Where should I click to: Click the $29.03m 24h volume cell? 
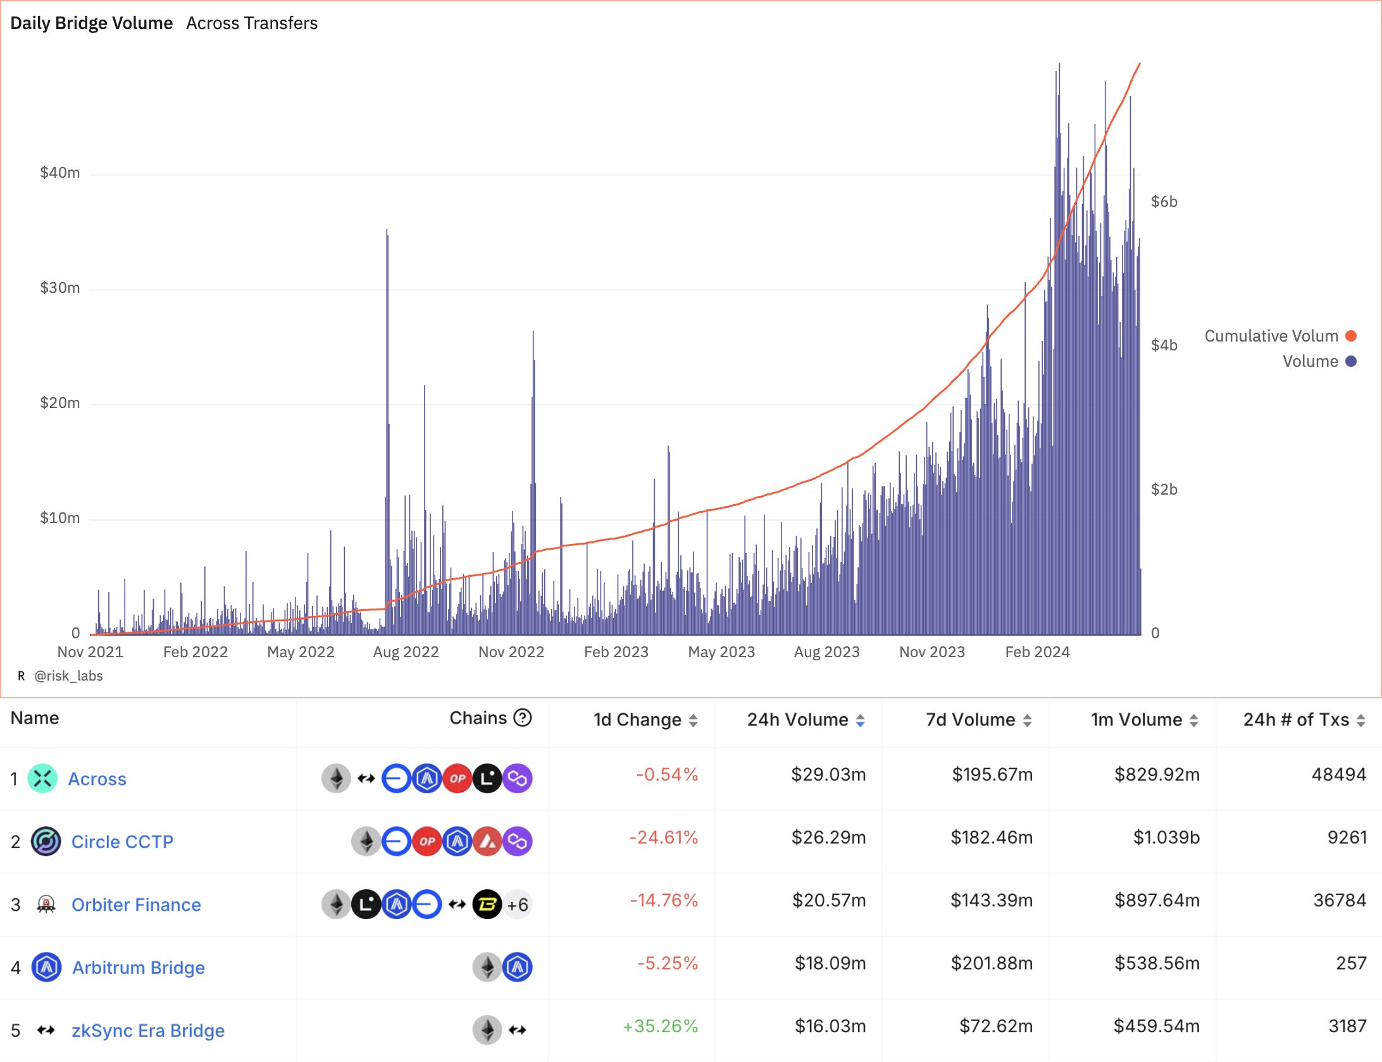coord(828,774)
